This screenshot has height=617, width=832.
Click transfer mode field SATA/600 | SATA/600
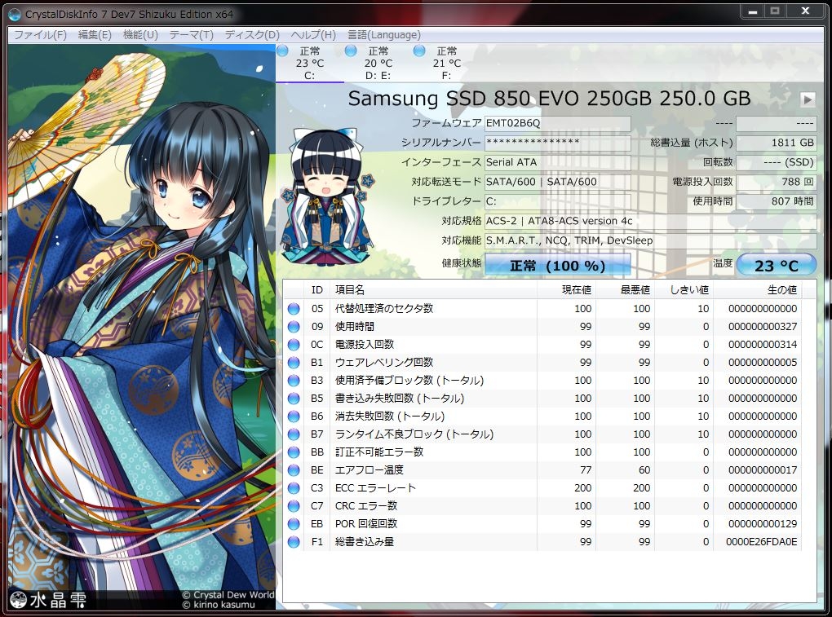(558, 183)
